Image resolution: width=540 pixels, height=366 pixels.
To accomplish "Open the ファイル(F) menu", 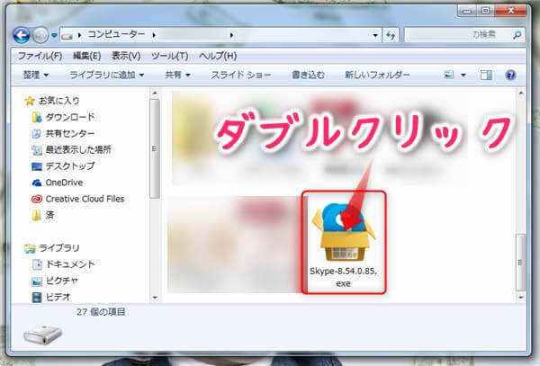I will point(40,56).
